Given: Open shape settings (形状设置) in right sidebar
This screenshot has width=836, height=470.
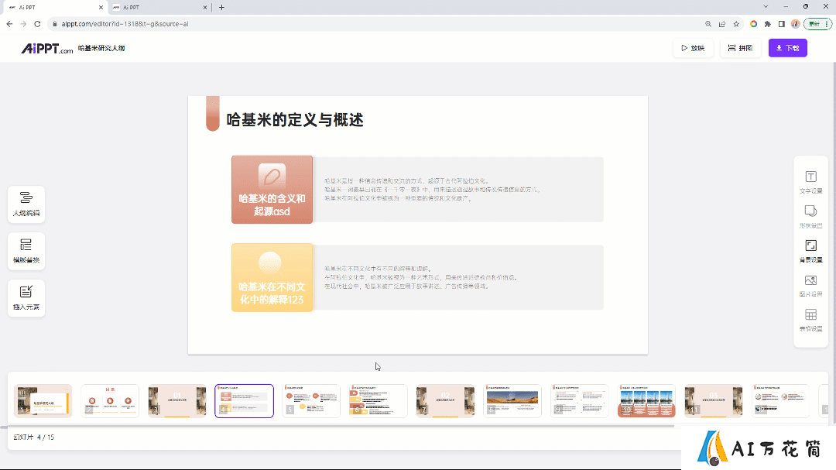Looking at the screenshot, I should pos(810,217).
